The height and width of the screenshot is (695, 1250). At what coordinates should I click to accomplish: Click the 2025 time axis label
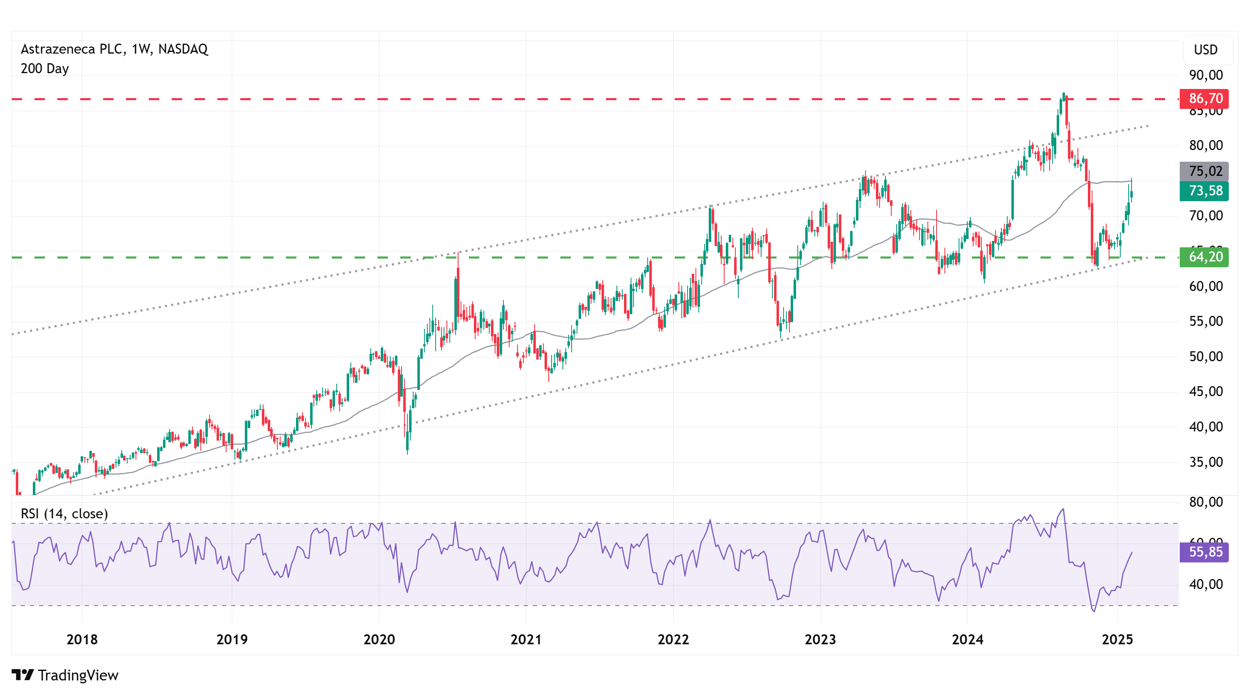[1117, 640]
